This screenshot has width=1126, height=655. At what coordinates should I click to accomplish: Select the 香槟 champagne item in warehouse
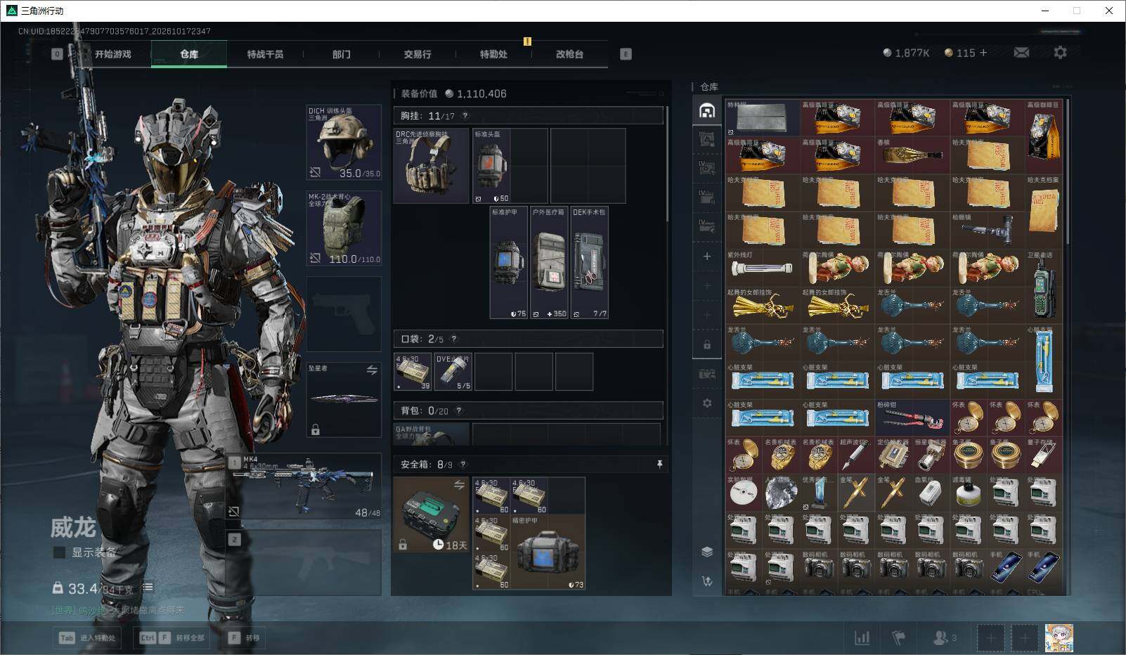pos(912,155)
